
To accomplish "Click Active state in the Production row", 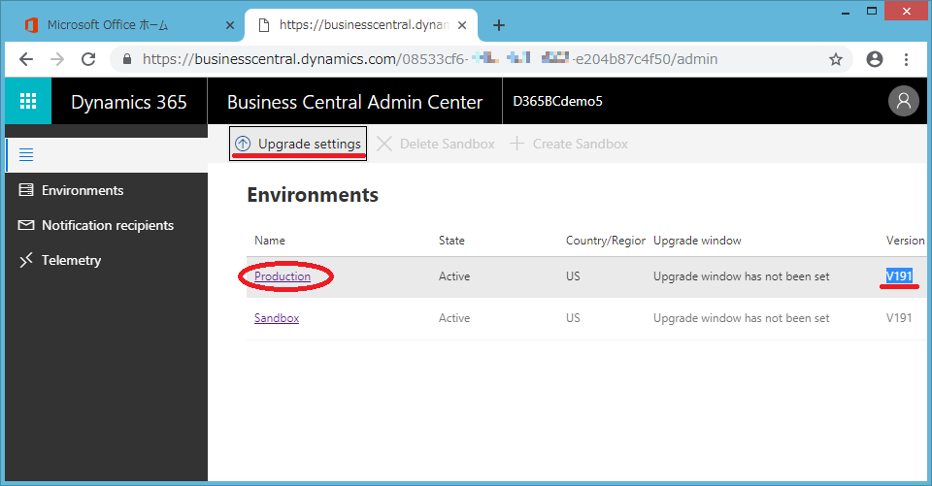I will 454,276.
